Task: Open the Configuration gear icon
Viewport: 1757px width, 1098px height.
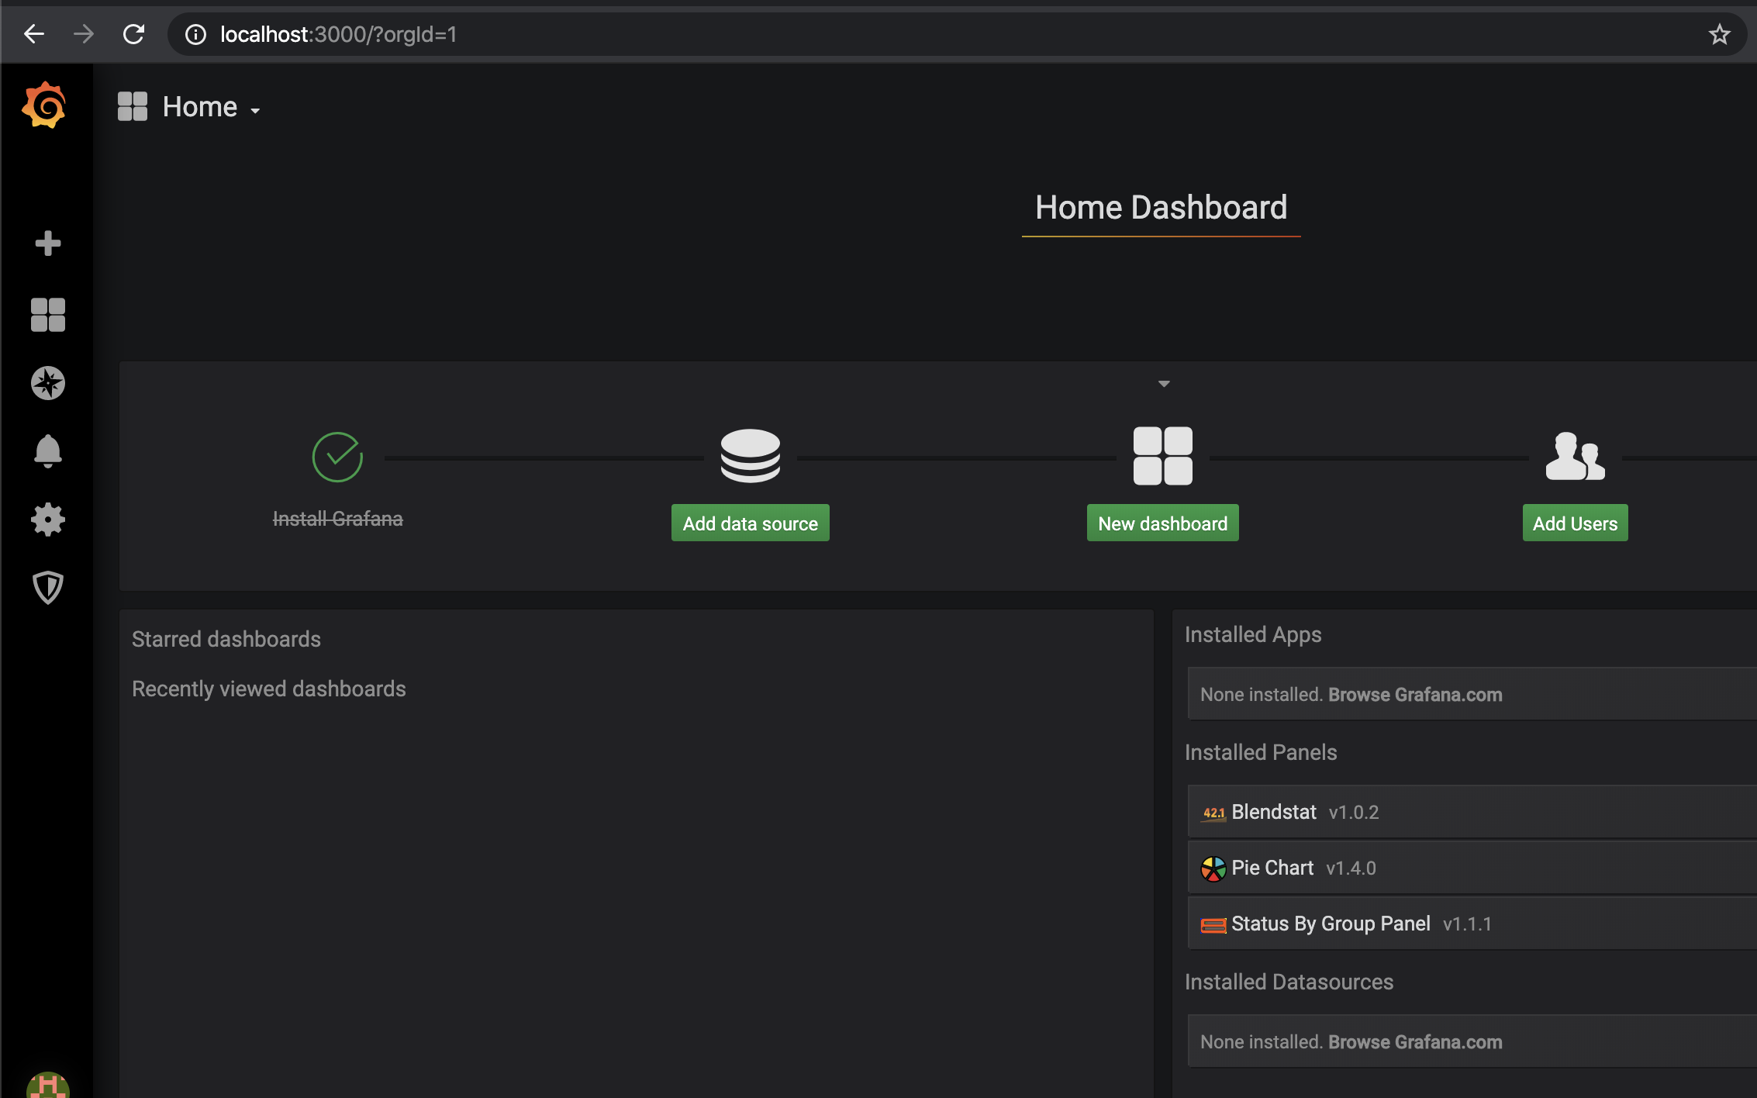Action: (x=47, y=519)
